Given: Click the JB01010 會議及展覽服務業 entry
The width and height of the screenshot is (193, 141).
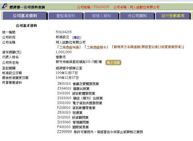Looking at the screenshot, I should point(78,84).
